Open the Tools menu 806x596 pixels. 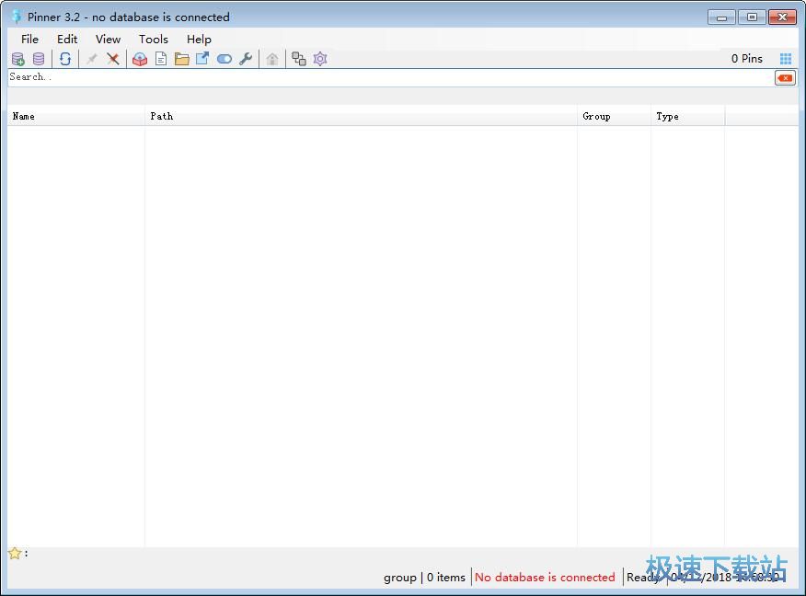(x=153, y=39)
